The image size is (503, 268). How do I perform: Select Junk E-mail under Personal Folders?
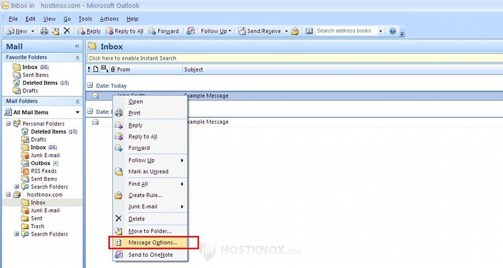click(40, 155)
